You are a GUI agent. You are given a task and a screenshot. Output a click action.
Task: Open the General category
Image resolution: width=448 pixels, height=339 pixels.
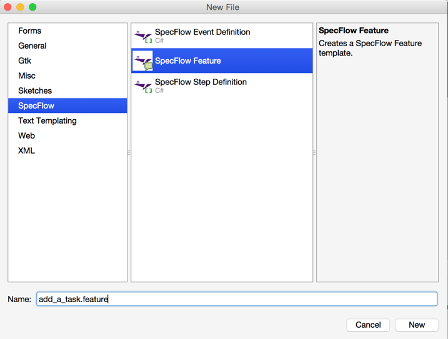click(x=67, y=46)
